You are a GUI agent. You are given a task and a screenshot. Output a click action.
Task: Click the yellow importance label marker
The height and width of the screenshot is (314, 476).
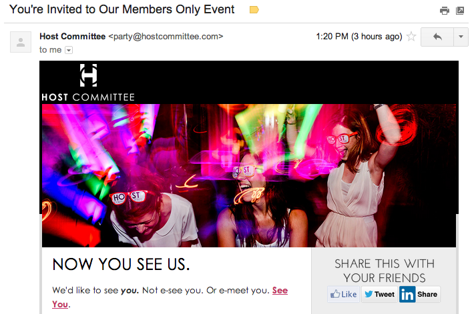coord(254,10)
